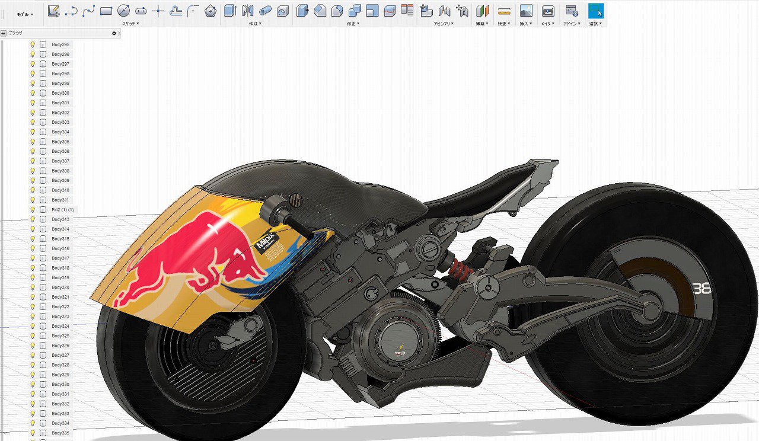This screenshot has width=759, height=441.
Task: Collapse the ブラウザ panel with its arrow
Action: coord(4,33)
